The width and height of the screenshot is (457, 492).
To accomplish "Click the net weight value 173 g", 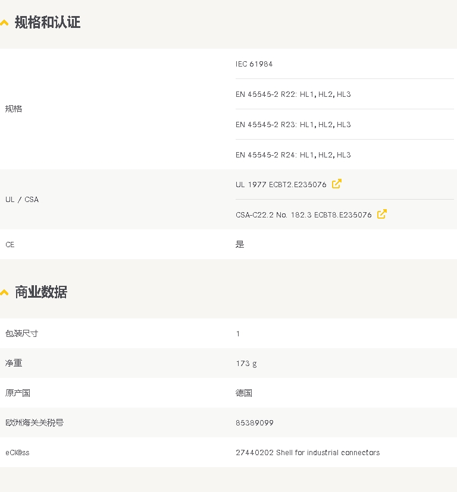I will [246, 364].
